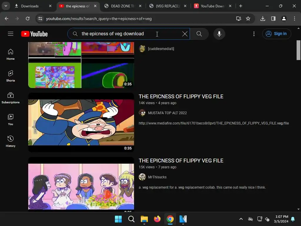Open Vegas app from taskbar

pyautogui.click(x=183, y=219)
